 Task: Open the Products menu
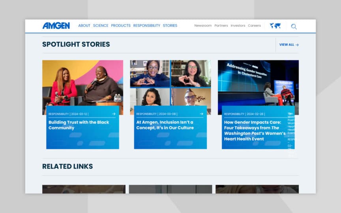[x=121, y=26]
